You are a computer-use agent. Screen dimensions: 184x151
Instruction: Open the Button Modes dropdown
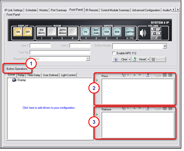tap(165, 46)
